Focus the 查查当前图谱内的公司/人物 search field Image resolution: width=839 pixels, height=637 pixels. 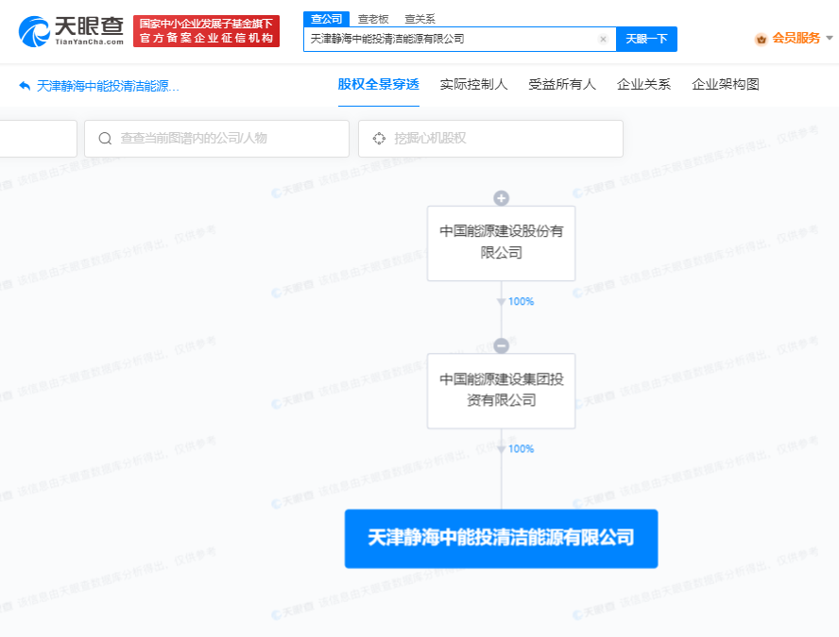click(x=216, y=139)
